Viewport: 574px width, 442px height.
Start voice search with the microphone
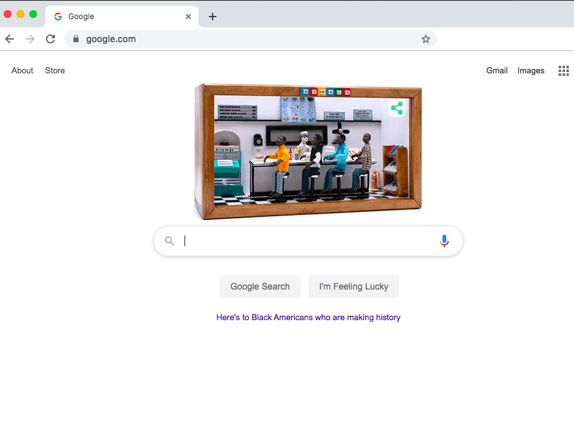pos(444,241)
